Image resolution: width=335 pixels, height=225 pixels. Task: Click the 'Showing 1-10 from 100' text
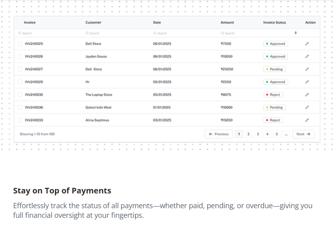(37, 134)
